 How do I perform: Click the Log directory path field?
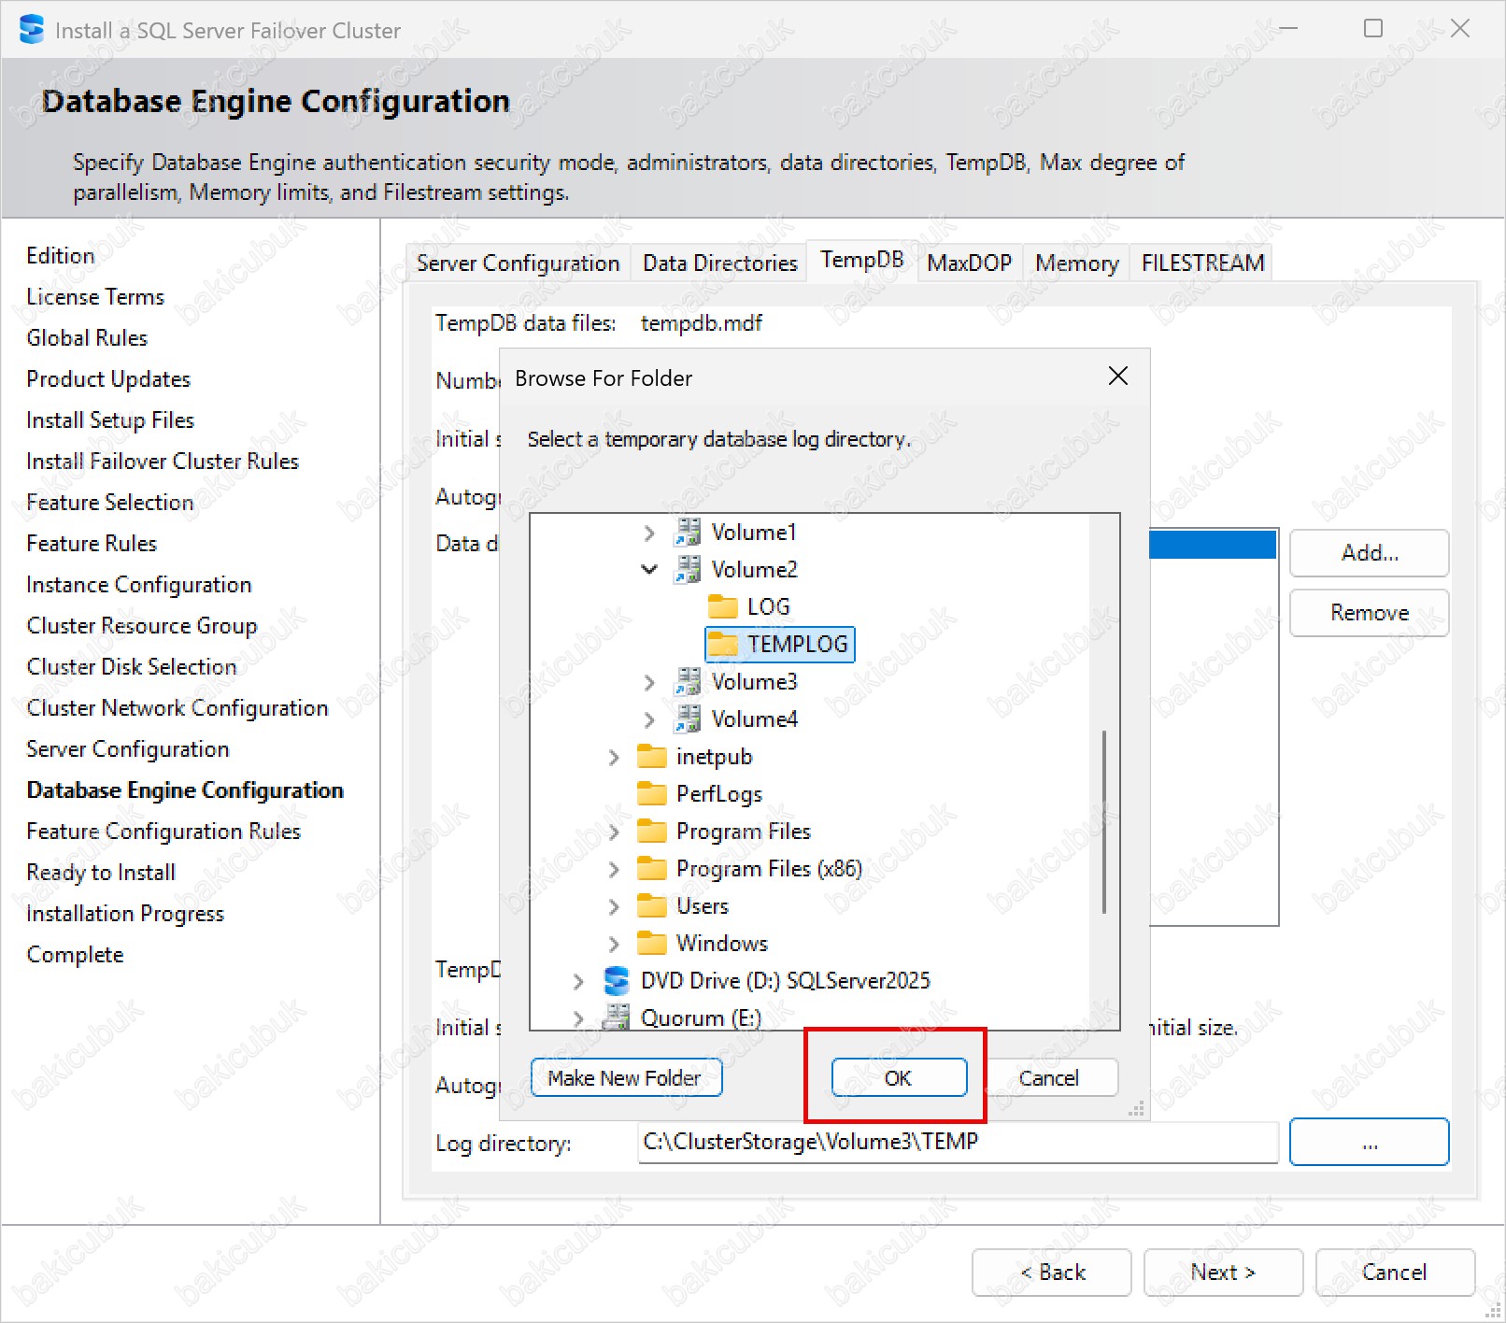(957, 1142)
